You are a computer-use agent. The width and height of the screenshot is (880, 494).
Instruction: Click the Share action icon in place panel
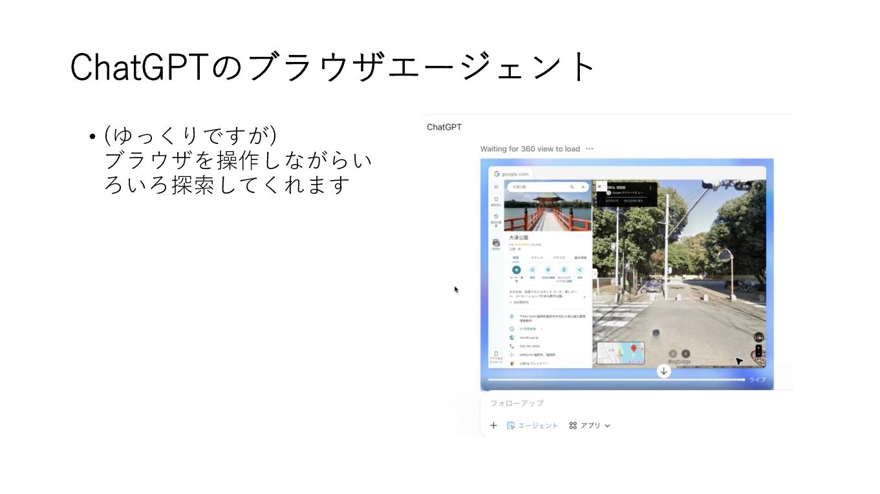click(x=580, y=270)
